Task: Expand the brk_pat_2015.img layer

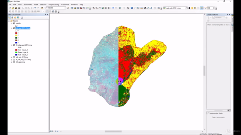Action: [12, 57]
